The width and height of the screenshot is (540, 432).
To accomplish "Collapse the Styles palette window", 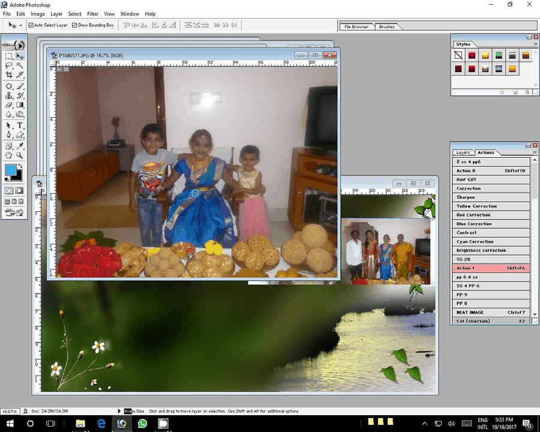I will 529,37.
